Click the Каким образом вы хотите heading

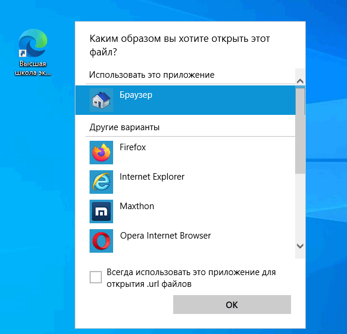(x=180, y=45)
